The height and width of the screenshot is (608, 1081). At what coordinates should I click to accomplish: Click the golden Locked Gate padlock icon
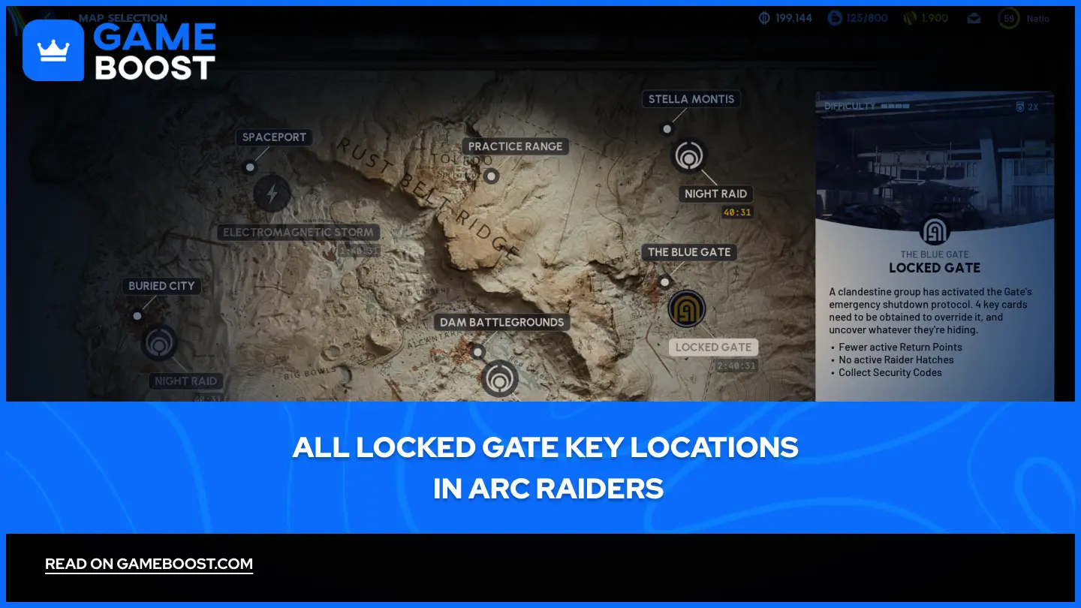coord(688,308)
